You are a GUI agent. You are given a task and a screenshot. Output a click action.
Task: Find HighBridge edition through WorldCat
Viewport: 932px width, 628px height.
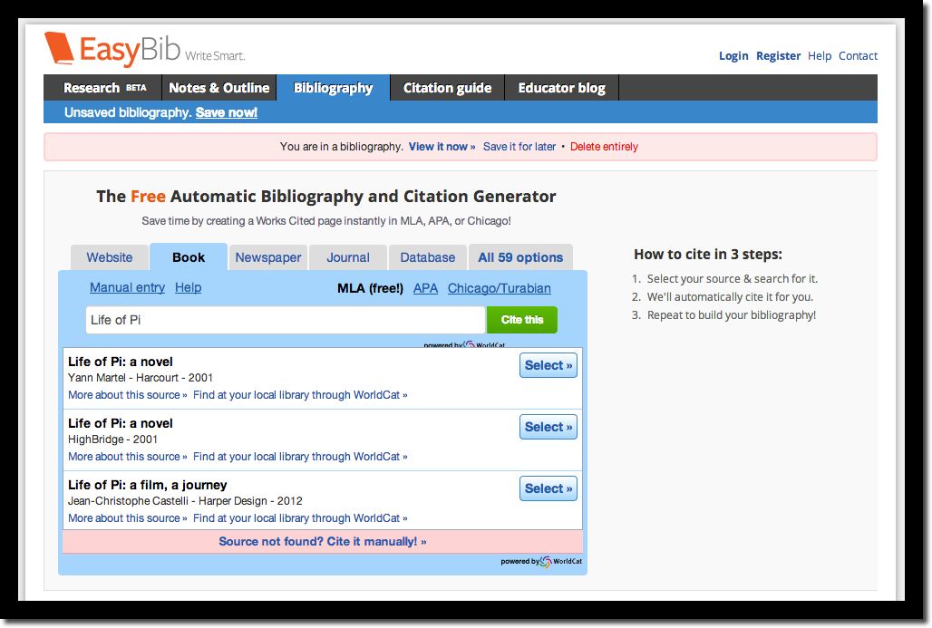[300, 457]
